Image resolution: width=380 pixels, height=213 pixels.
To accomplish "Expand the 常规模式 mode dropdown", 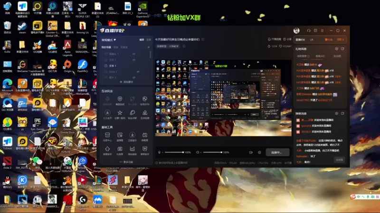I will 109,40.
